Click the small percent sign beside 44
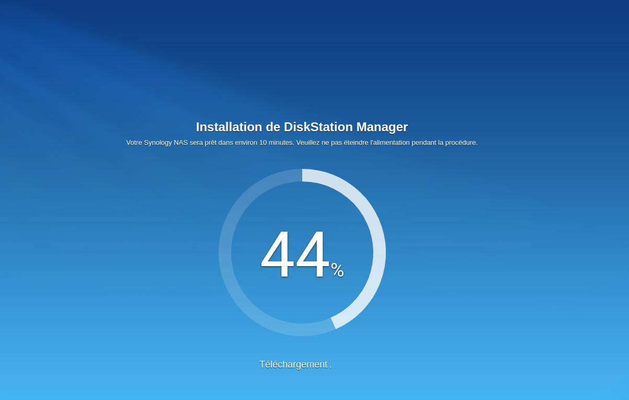The image size is (629, 400). pos(337,270)
